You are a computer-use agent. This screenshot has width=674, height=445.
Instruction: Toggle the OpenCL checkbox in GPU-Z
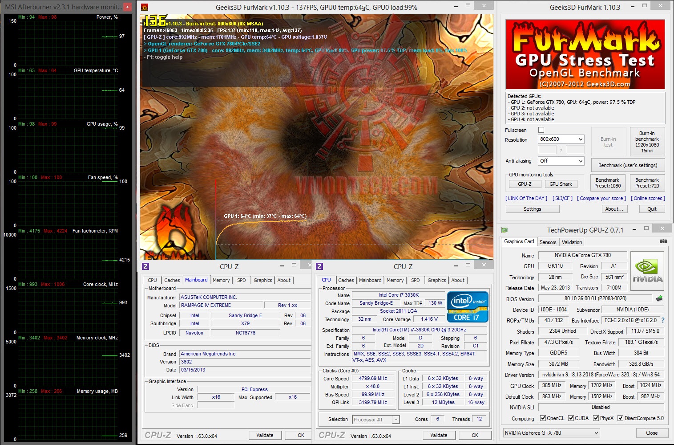tap(543, 418)
